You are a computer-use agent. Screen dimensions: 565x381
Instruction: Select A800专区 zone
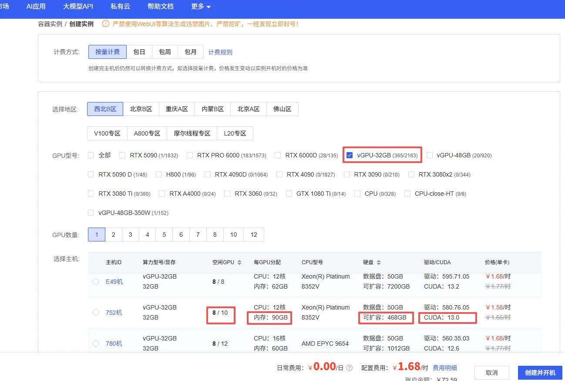pos(147,133)
